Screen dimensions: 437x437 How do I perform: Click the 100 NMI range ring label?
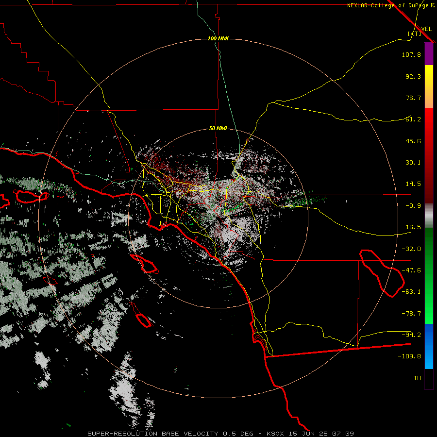click(218, 38)
